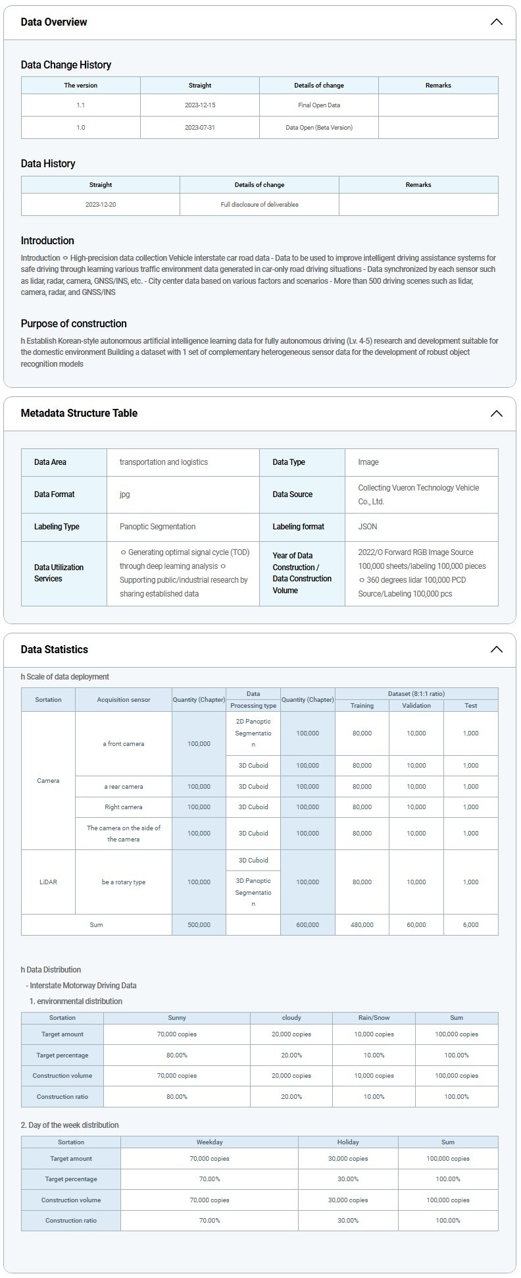Click the transportation and logistics value
This screenshot has width=521, height=1278.
(x=164, y=462)
